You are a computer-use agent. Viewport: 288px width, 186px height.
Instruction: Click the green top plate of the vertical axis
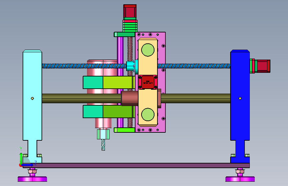tap(124, 34)
